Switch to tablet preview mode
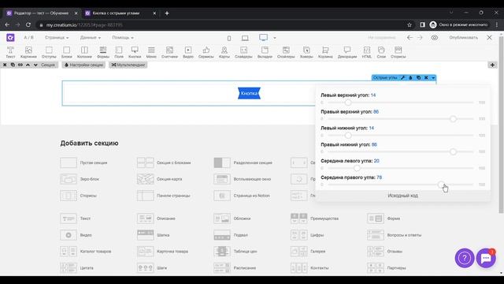This screenshot has width=504, height=284. (x=245, y=39)
